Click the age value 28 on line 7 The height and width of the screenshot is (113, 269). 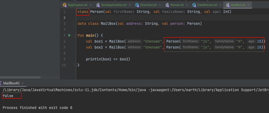(x=259, y=47)
